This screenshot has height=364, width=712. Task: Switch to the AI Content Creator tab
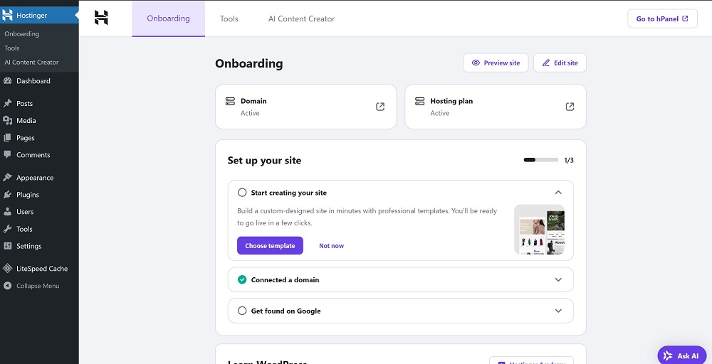click(301, 18)
